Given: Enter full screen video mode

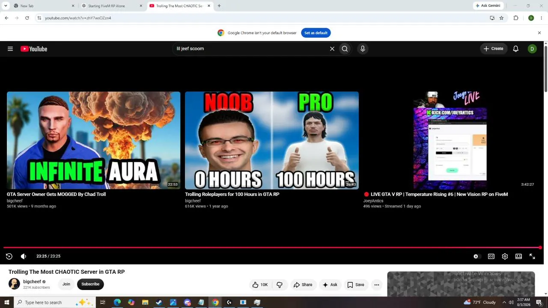Looking at the screenshot, I should (532, 256).
